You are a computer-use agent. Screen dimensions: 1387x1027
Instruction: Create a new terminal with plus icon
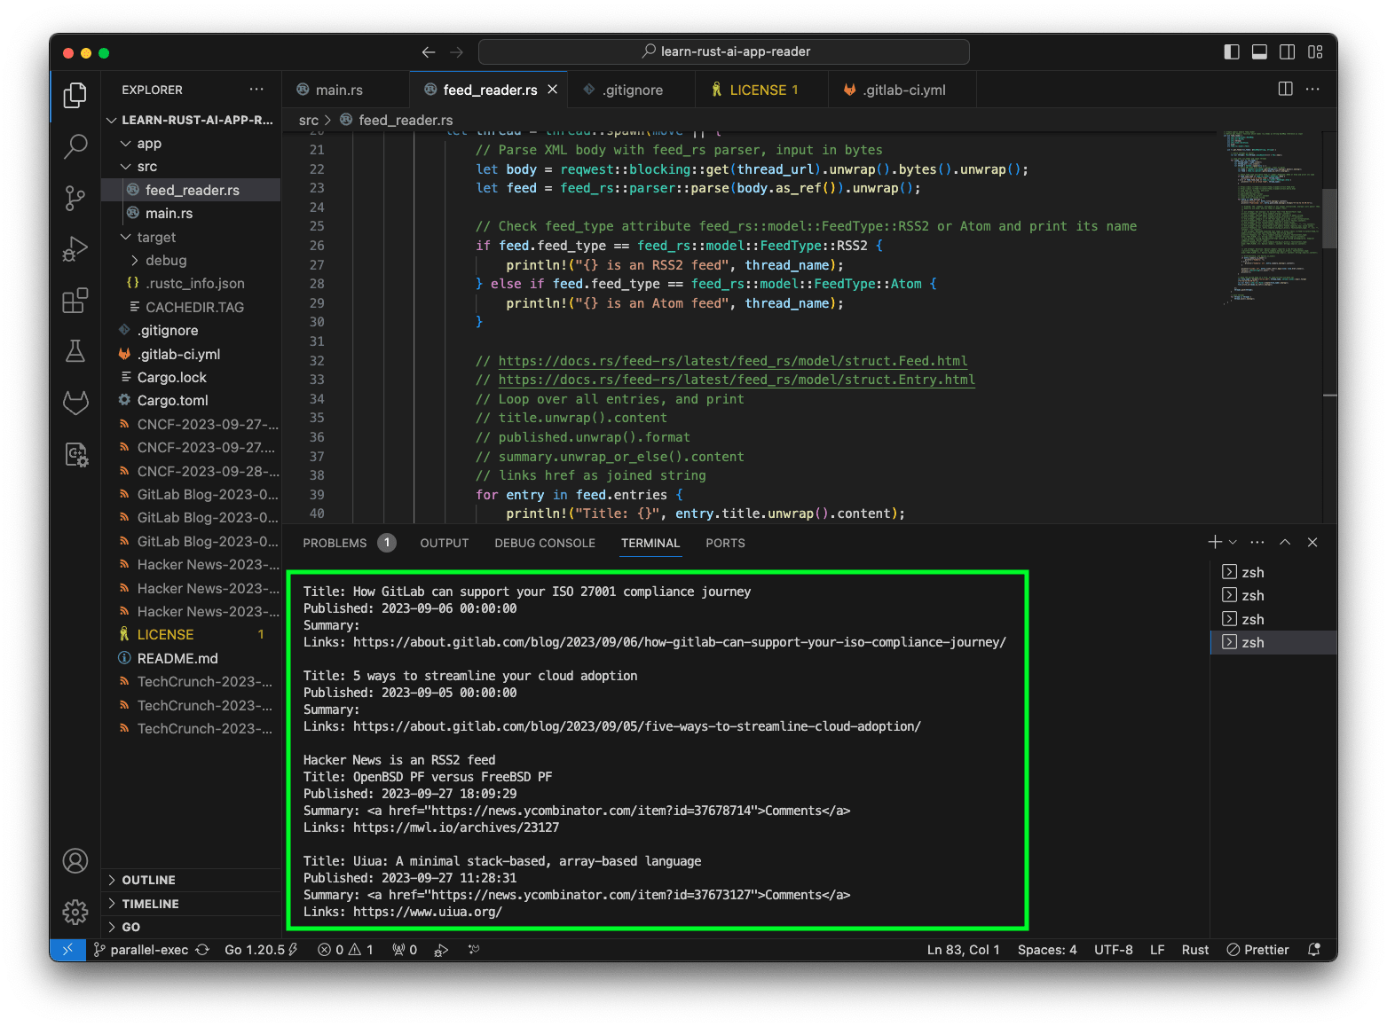tap(1215, 542)
